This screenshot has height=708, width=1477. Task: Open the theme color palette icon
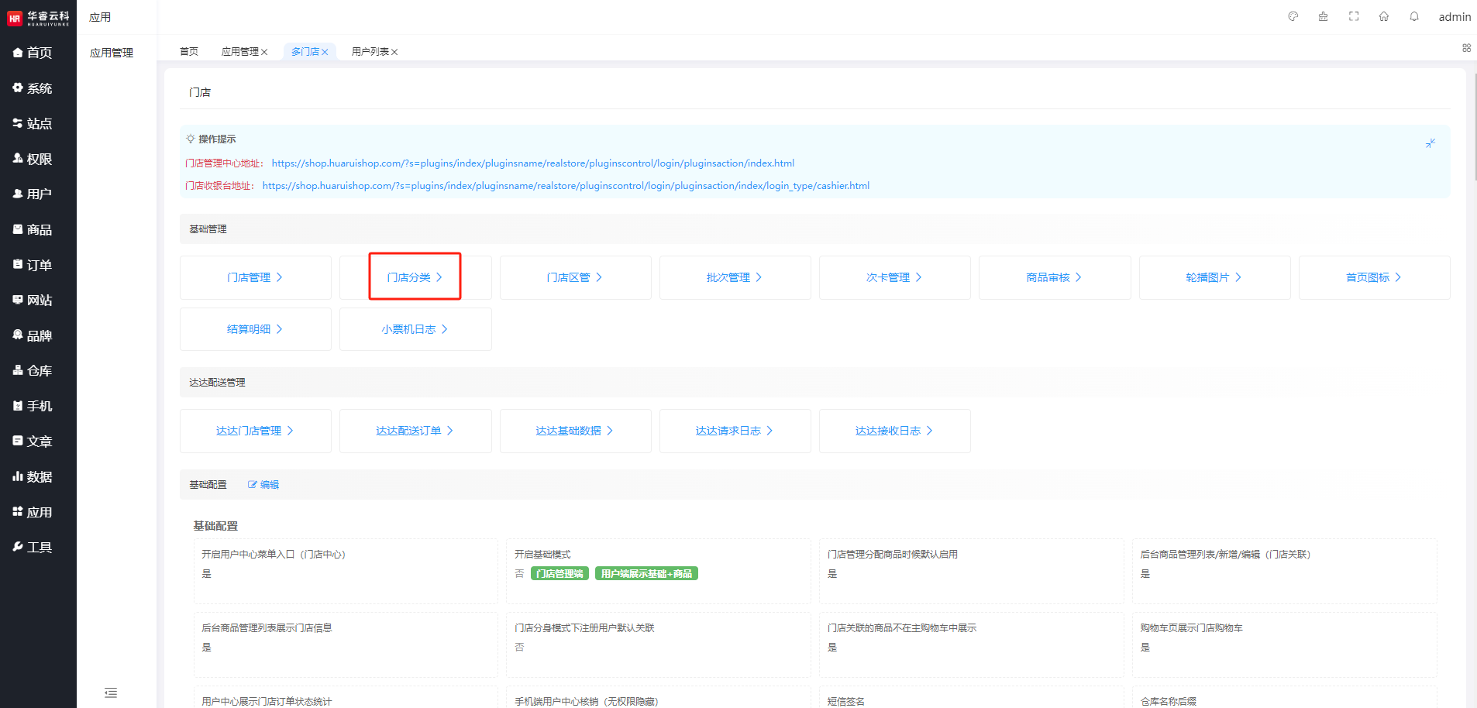point(1293,16)
